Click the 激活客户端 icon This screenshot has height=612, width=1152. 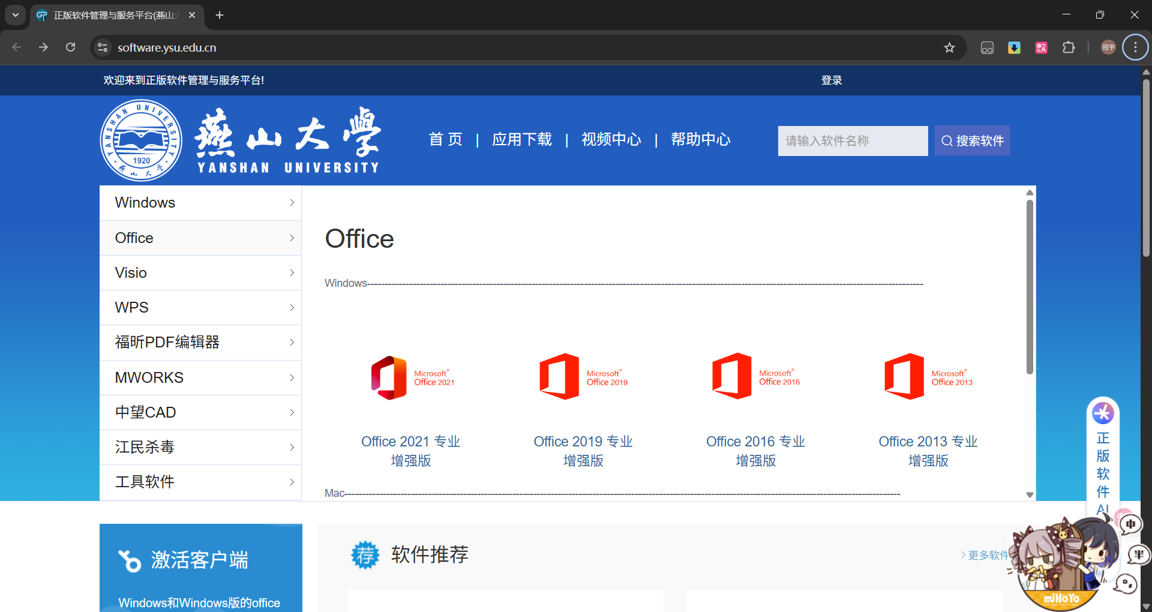(130, 560)
